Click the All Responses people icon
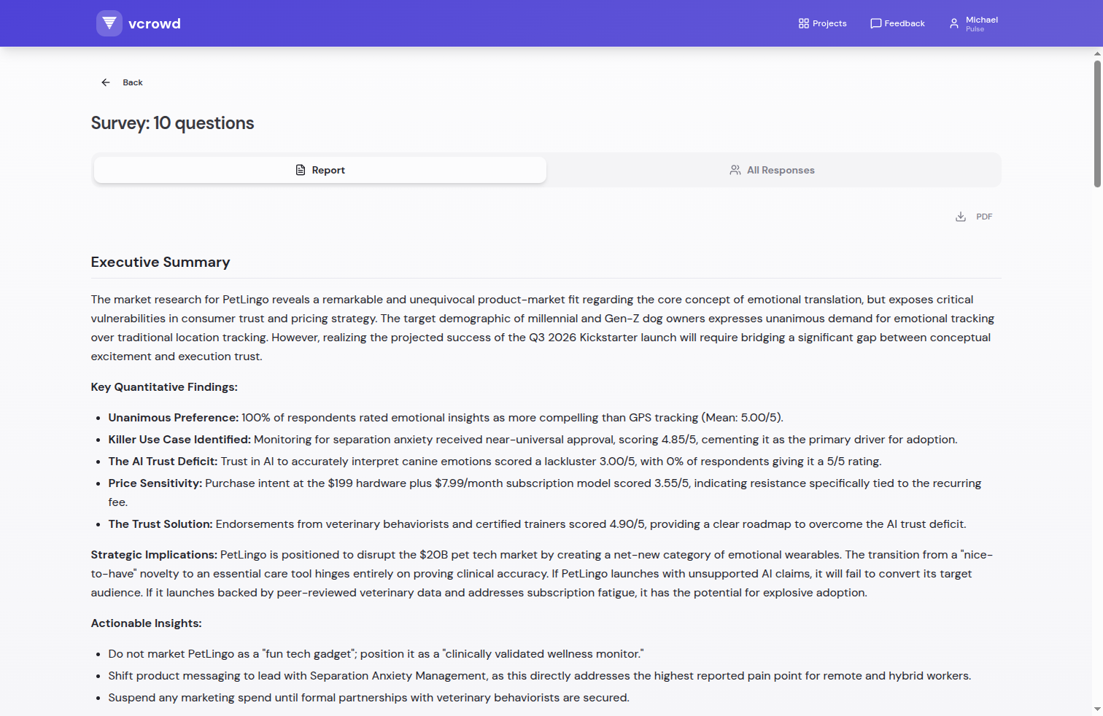Viewport: 1103px width, 716px height. pos(735,170)
